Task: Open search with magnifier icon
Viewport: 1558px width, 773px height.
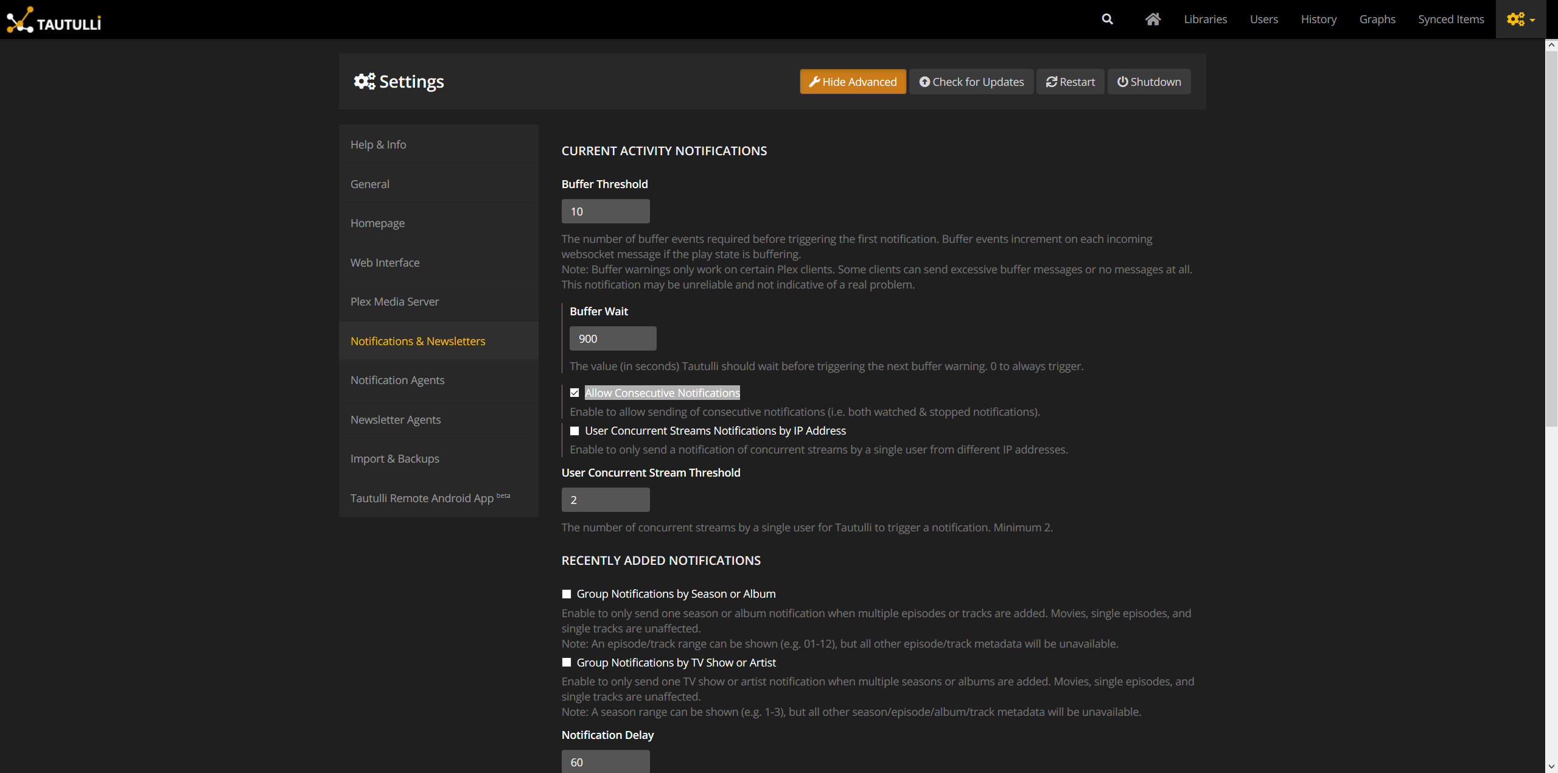Action: point(1107,19)
